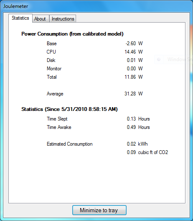The image size is (193, 221).
Task: Click the 0.09 cubic ft CO2 value
Action: [x=131, y=152]
